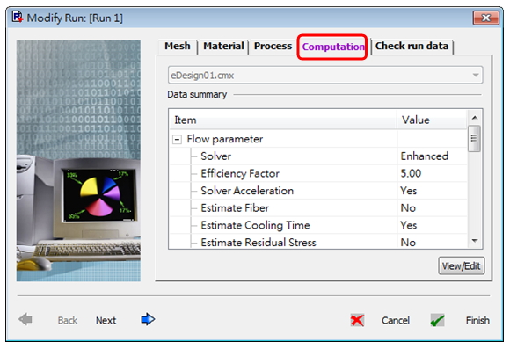Viewport: 510px width, 349px height.
Task: Click the Modify Run title bar app icon
Action: (x=18, y=17)
